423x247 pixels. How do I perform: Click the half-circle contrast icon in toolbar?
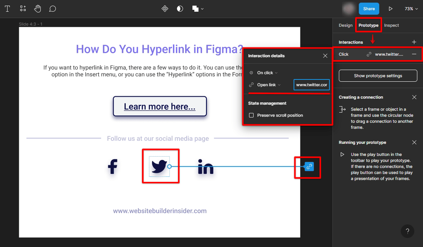[x=180, y=8]
